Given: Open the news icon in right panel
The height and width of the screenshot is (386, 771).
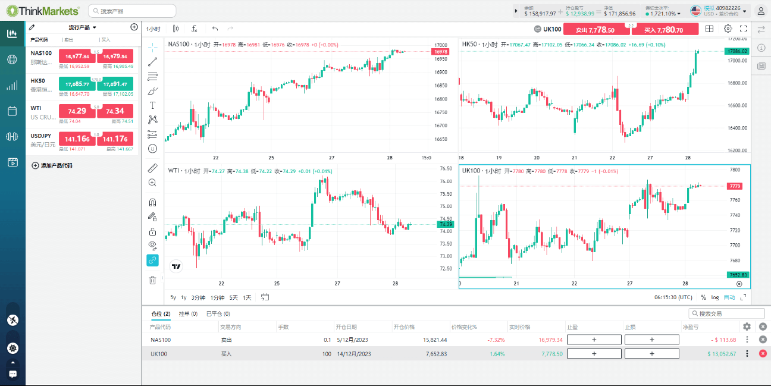Looking at the screenshot, I should [x=761, y=66].
